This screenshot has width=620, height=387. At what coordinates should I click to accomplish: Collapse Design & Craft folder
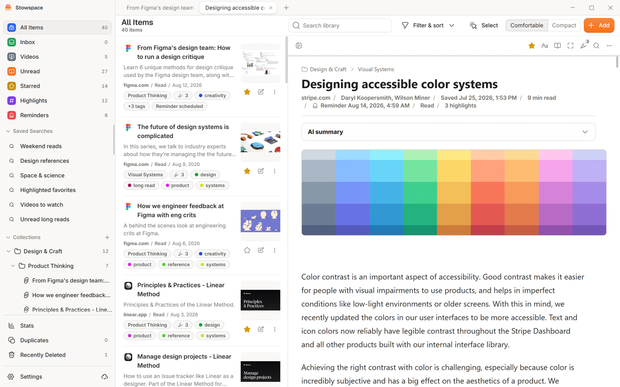9,251
